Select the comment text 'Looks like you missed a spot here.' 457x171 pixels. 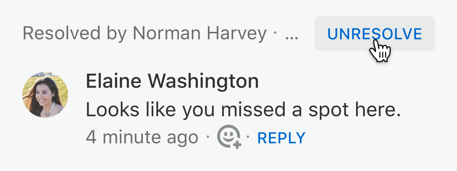(x=243, y=110)
